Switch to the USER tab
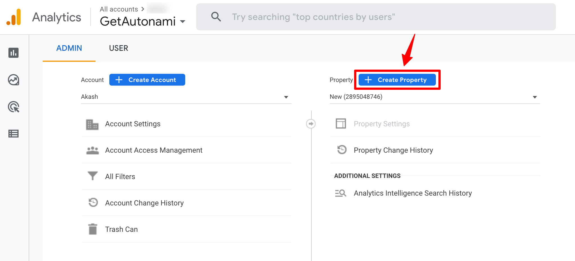This screenshot has height=261, width=575. pos(118,48)
